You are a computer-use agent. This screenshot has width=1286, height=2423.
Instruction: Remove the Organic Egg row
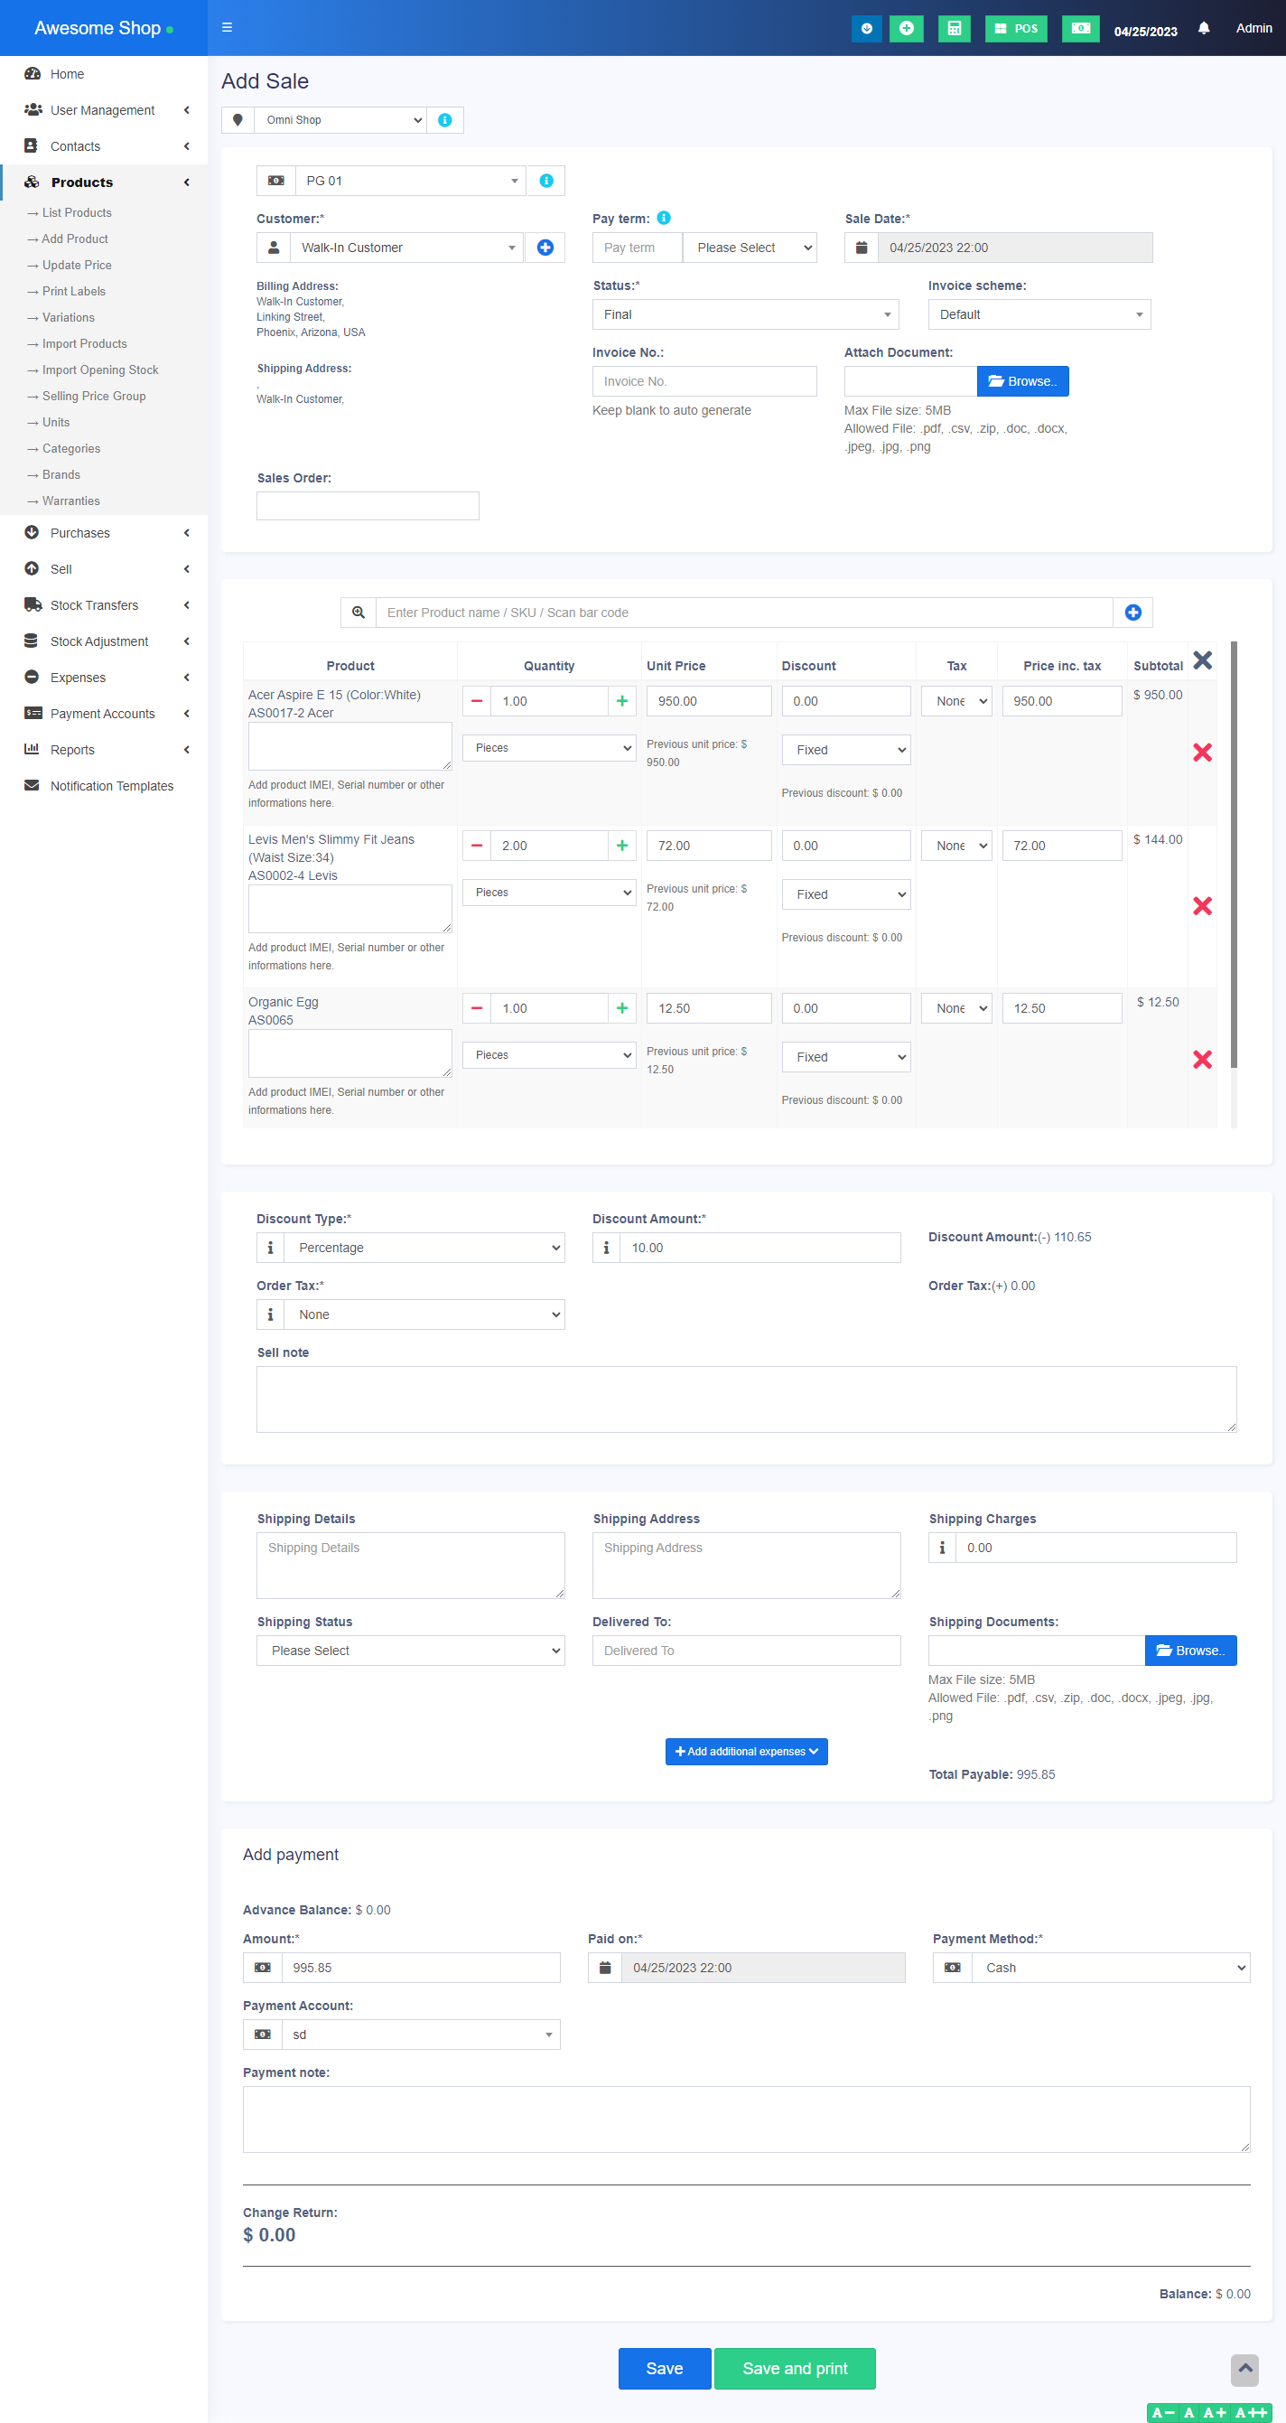click(x=1201, y=1059)
